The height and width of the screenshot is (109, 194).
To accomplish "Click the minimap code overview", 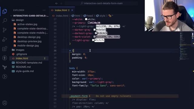I will point(185,46).
